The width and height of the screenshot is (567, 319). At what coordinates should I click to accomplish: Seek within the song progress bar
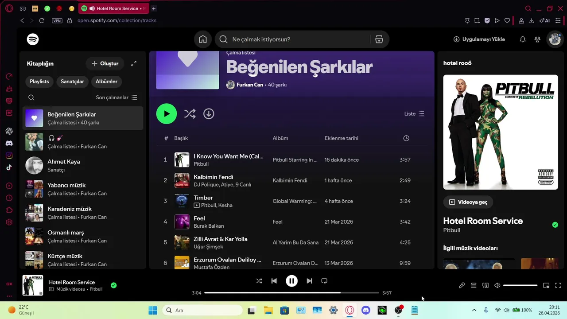[x=291, y=293]
